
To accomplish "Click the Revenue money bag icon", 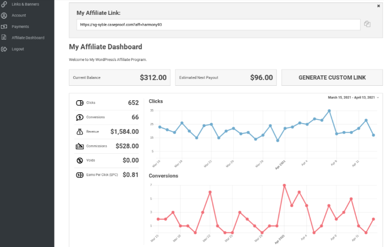I will (x=80, y=132).
